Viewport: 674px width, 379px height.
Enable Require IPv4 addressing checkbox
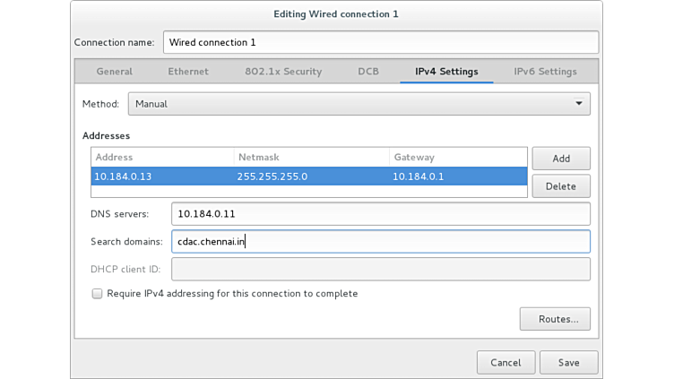[x=97, y=294]
